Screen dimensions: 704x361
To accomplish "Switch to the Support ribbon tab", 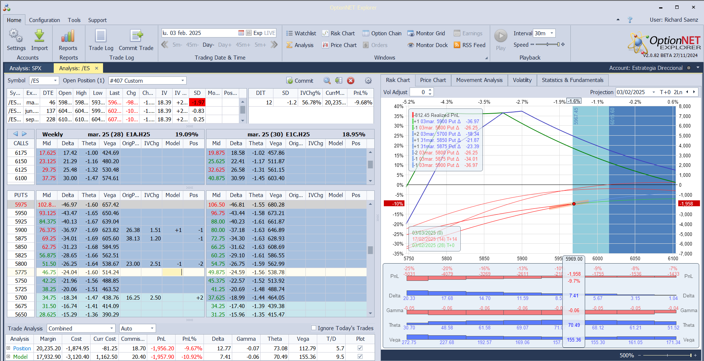I will point(98,20).
